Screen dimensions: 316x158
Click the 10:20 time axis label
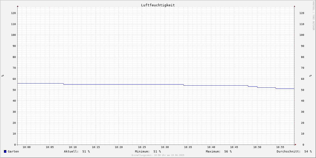click(119, 147)
